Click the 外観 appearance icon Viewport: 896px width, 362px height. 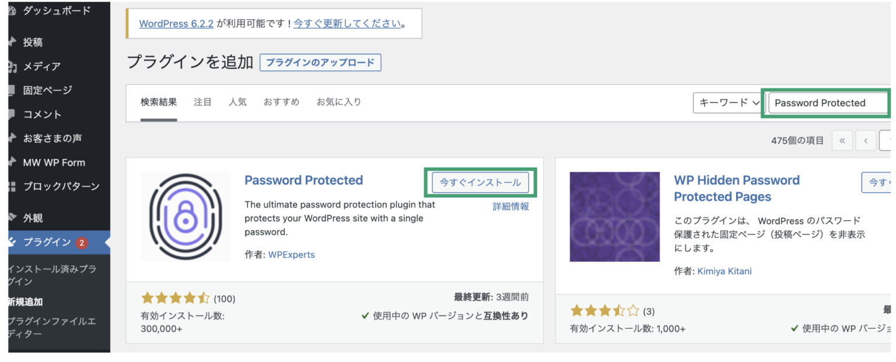tap(13, 217)
